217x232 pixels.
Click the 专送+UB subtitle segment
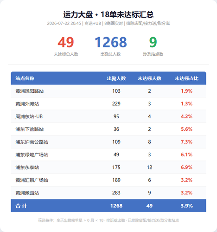pos(93,23)
